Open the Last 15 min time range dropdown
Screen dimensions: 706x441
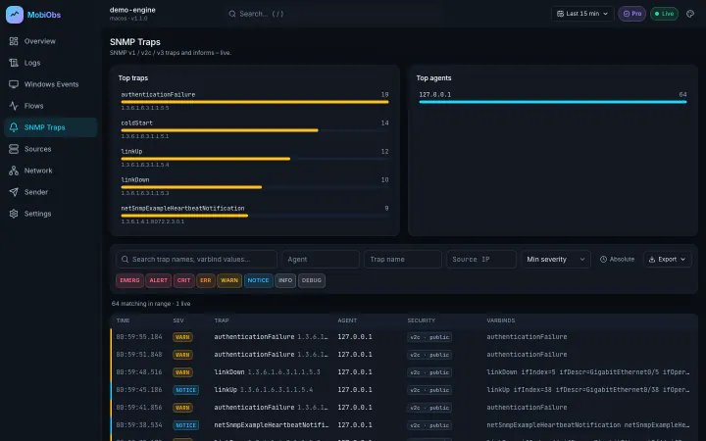click(x=582, y=14)
